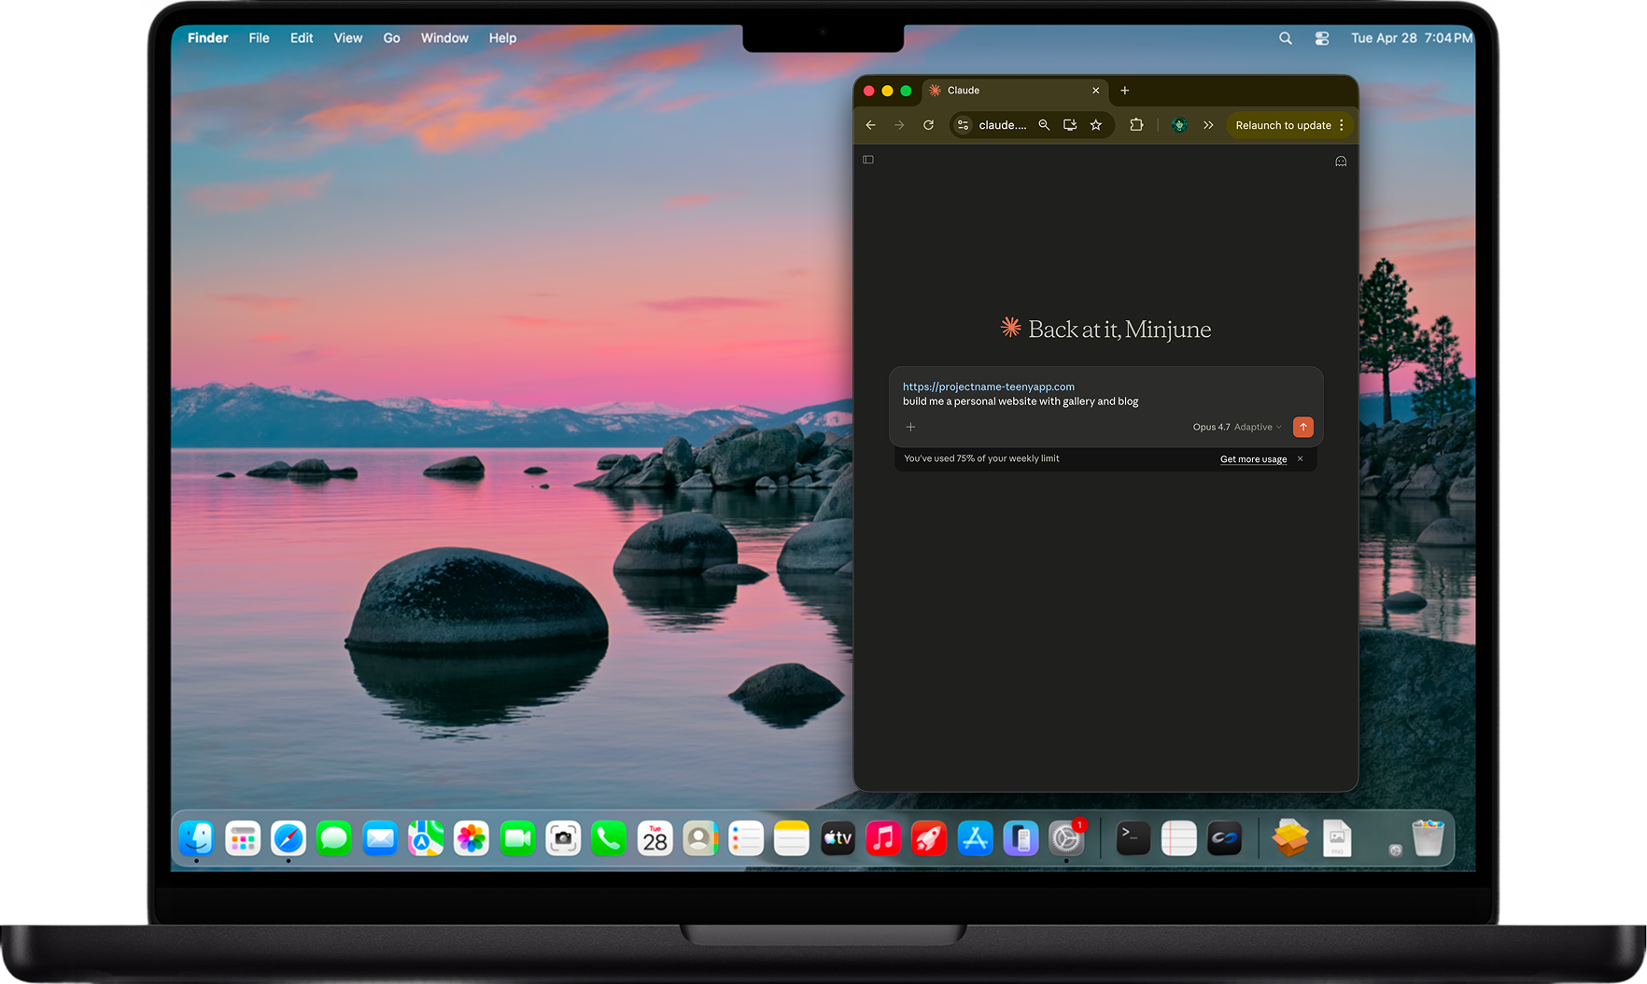Screen dimensions: 1647x984
Task: Toggle the Claude sidebar panel
Action: click(x=868, y=160)
